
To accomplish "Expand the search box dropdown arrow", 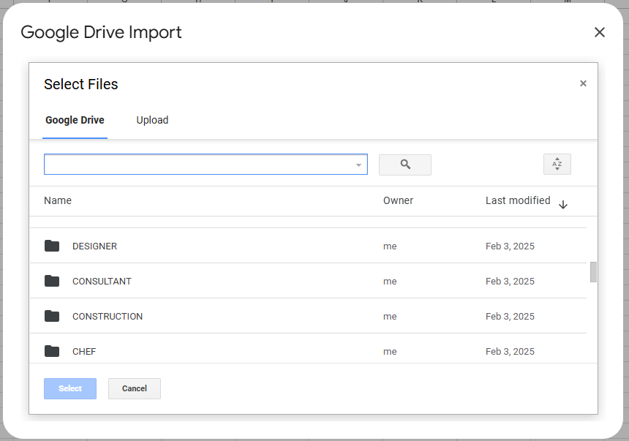I will (358, 165).
